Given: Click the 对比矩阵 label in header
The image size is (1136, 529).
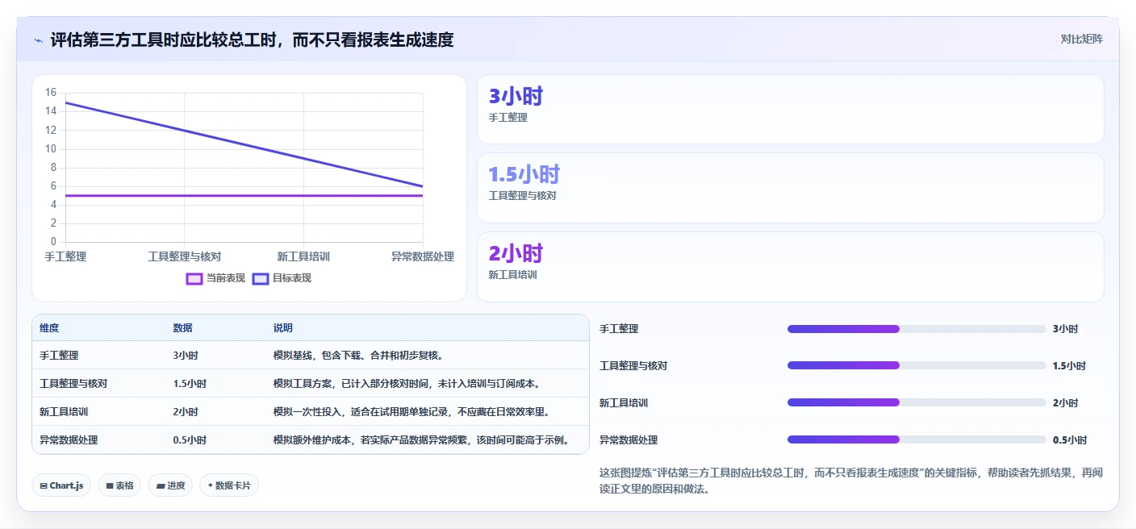Looking at the screenshot, I should pyautogui.click(x=1081, y=39).
